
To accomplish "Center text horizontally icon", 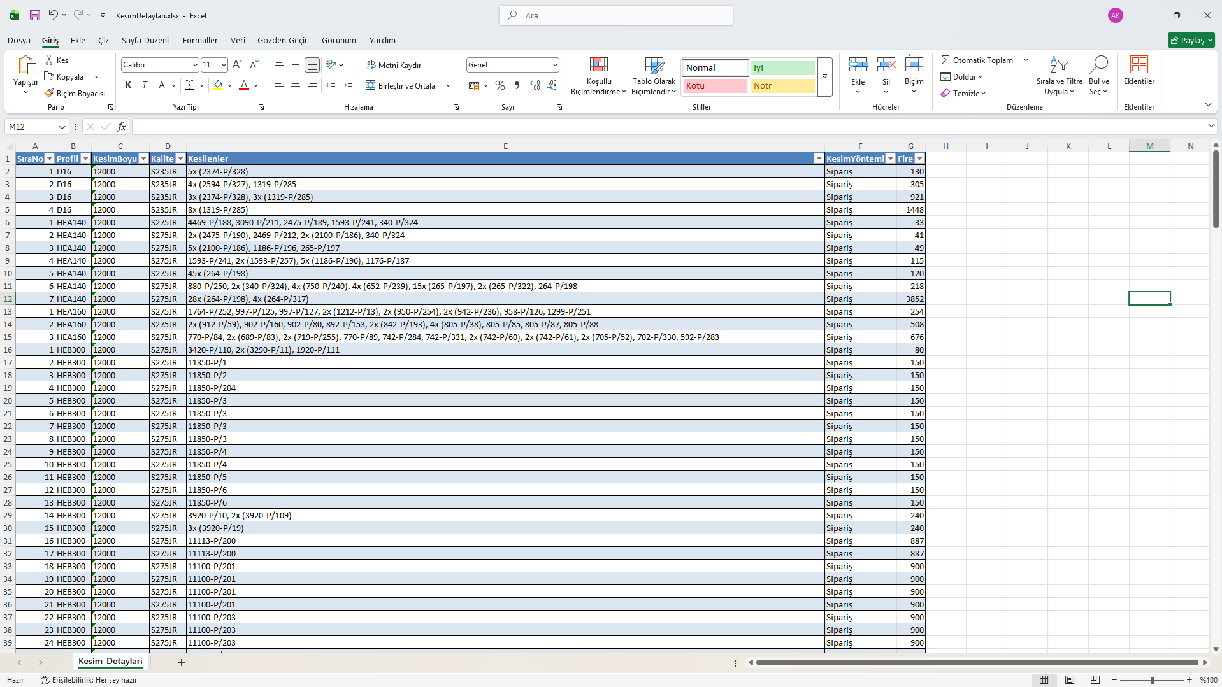I will 296,85.
